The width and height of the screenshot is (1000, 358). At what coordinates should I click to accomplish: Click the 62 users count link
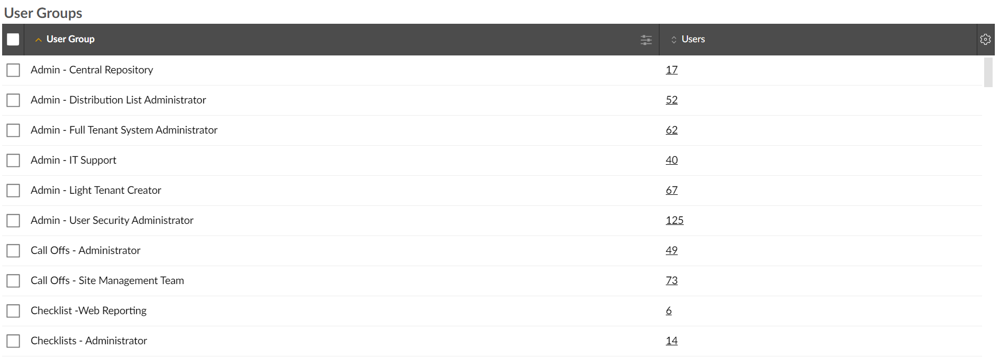(672, 130)
